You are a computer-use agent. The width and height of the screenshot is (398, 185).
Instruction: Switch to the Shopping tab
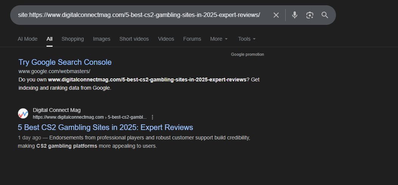point(73,39)
